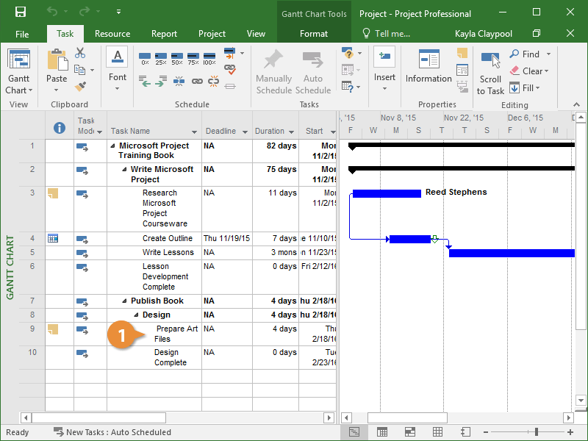The width and height of the screenshot is (588, 441).
Task: Open the Fill dropdown in Editing
Action: tap(531, 88)
